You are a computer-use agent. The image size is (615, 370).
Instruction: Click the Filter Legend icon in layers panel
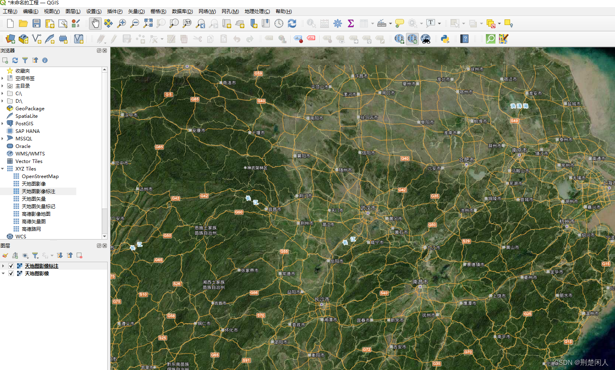tap(35, 256)
